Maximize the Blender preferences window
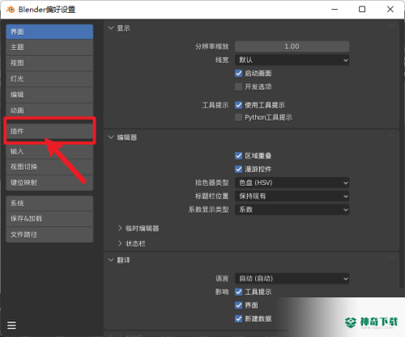Screen dimensions: 405x337 tap(362, 10)
